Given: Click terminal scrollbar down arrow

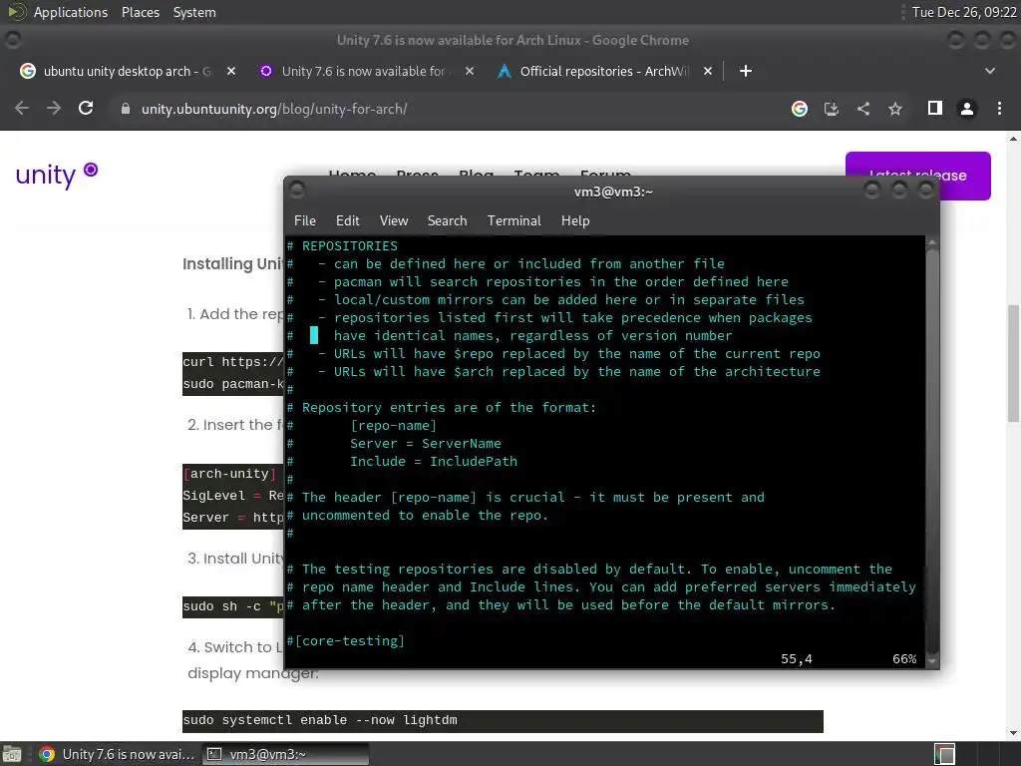Looking at the screenshot, I should click(x=932, y=660).
